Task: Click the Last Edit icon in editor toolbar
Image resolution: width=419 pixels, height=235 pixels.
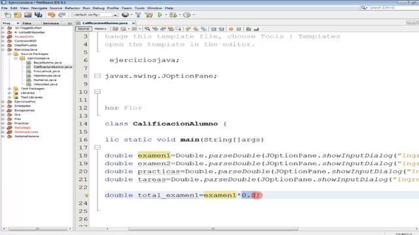Action: tap(115, 29)
